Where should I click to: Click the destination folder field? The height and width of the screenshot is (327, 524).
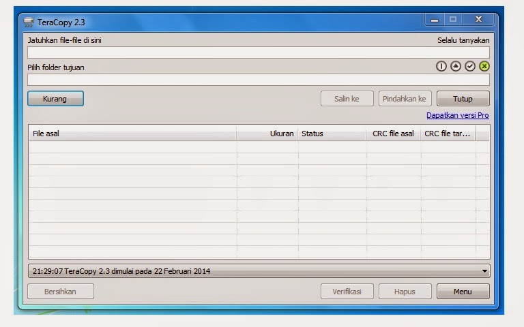[x=259, y=80]
